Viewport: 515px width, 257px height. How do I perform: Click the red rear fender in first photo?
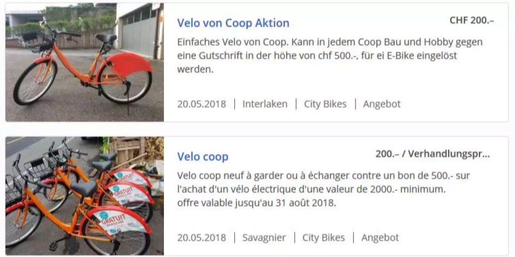(x=129, y=64)
